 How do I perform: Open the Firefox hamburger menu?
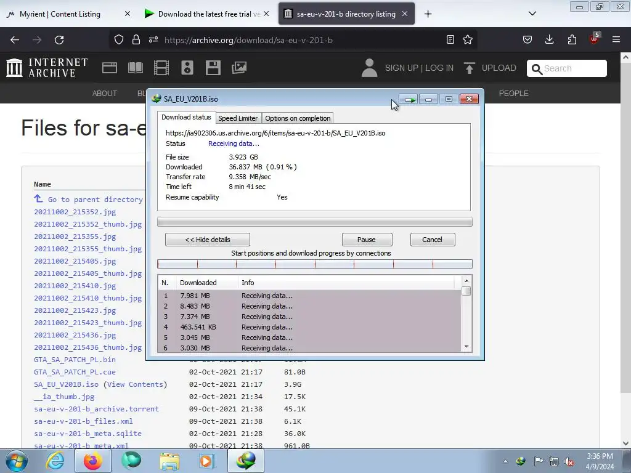[x=616, y=39]
